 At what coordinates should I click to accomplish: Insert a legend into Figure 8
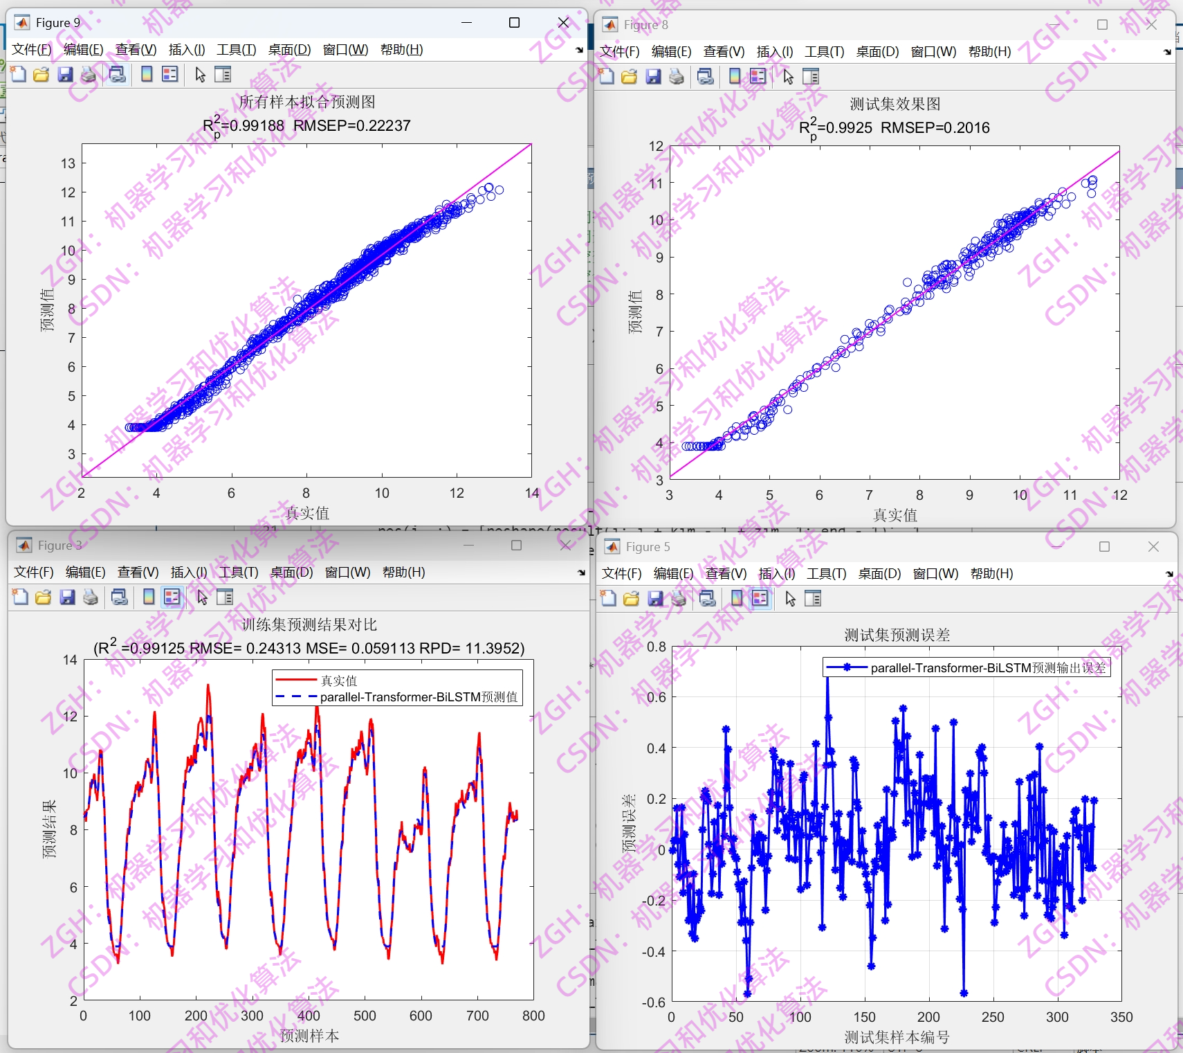[758, 76]
